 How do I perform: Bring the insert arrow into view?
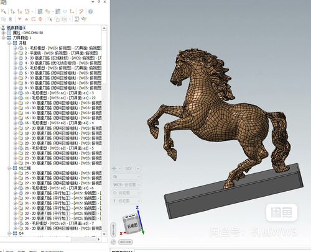[x=40, y=19]
